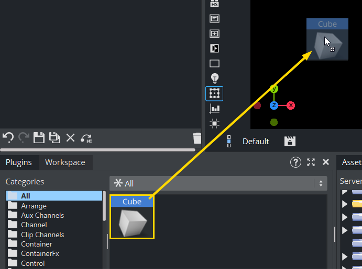Viewport: 362px width, 269px height.
Task: Open the Assets tab
Action: [x=351, y=162]
